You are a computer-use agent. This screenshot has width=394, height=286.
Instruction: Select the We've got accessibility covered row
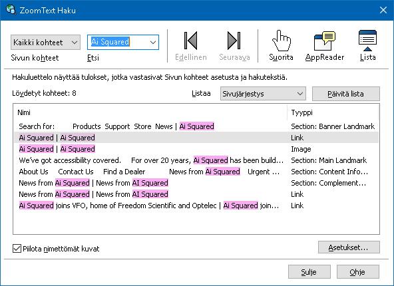196,160
